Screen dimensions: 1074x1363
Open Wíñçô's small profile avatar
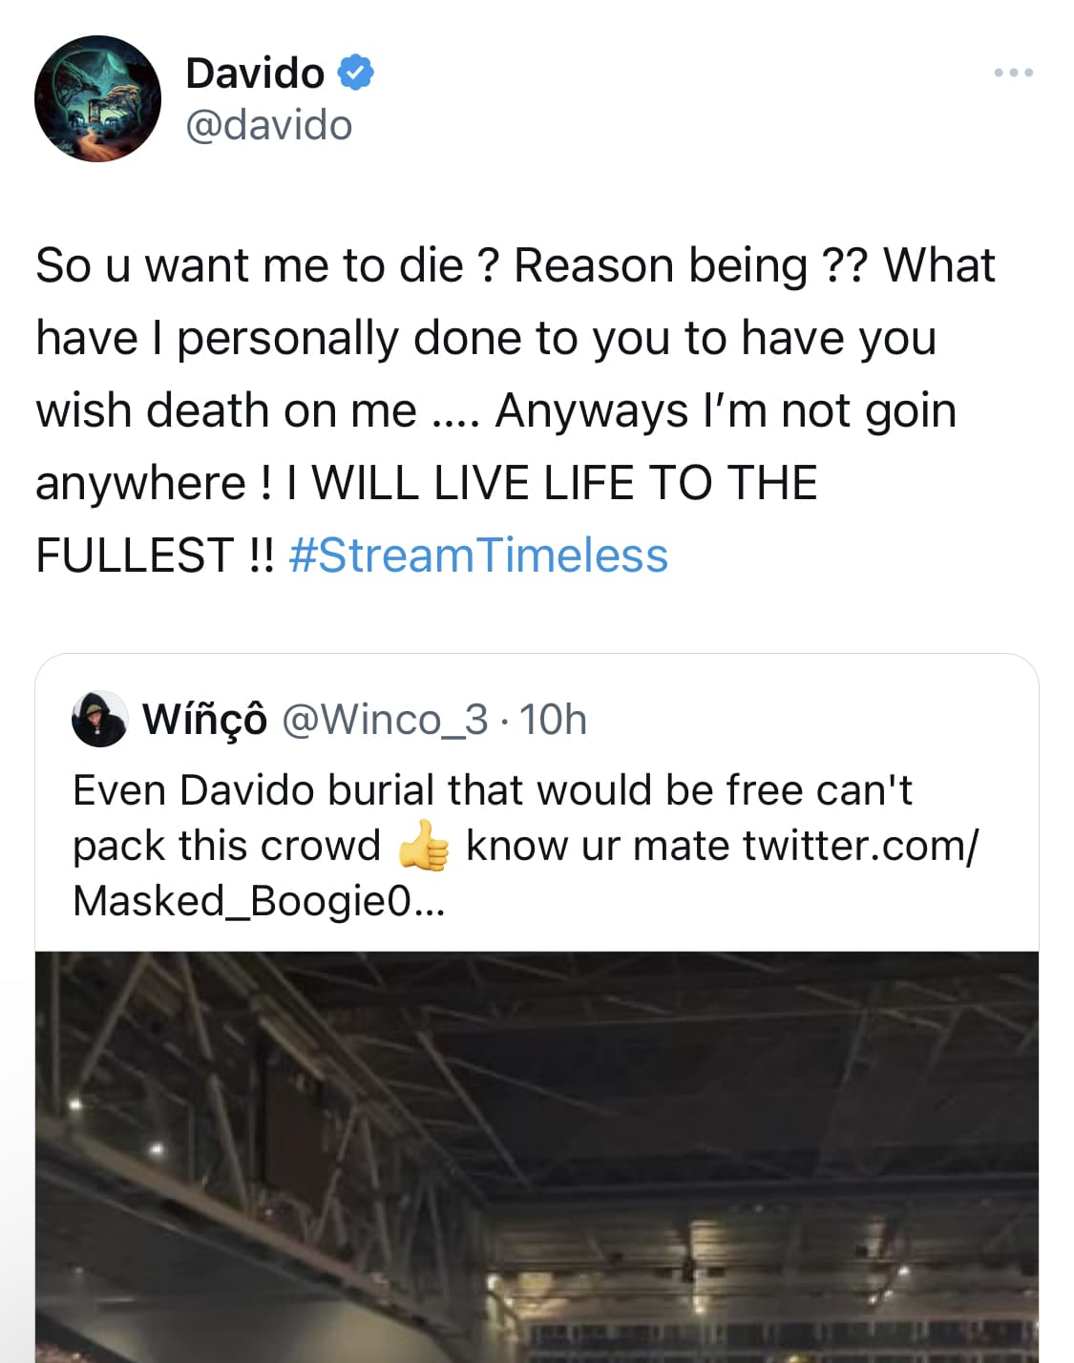(x=99, y=719)
